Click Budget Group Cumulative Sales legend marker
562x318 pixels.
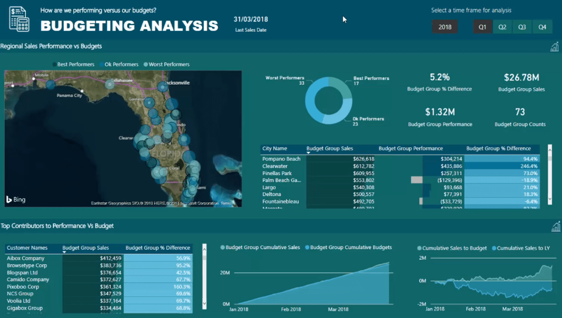223,248
